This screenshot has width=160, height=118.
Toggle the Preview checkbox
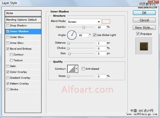pyautogui.click(x=138, y=34)
